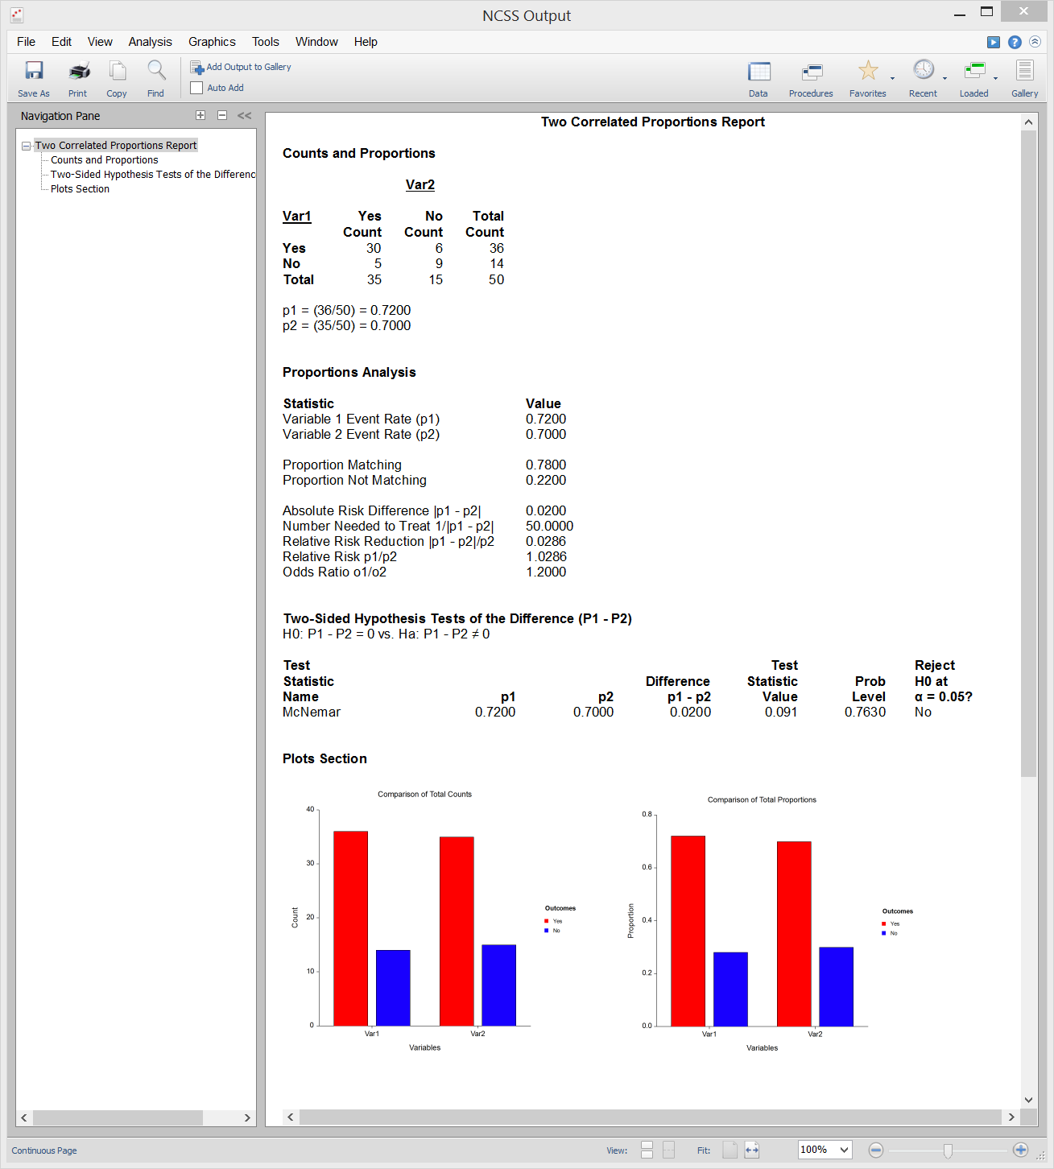Click the Comparison of Total Counts chart
This screenshot has width=1054, height=1169.
(x=435, y=921)
